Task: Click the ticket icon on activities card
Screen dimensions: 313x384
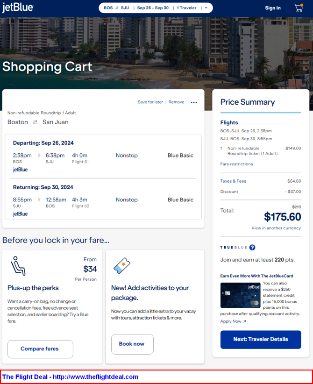Action: [x=122, y=266]
